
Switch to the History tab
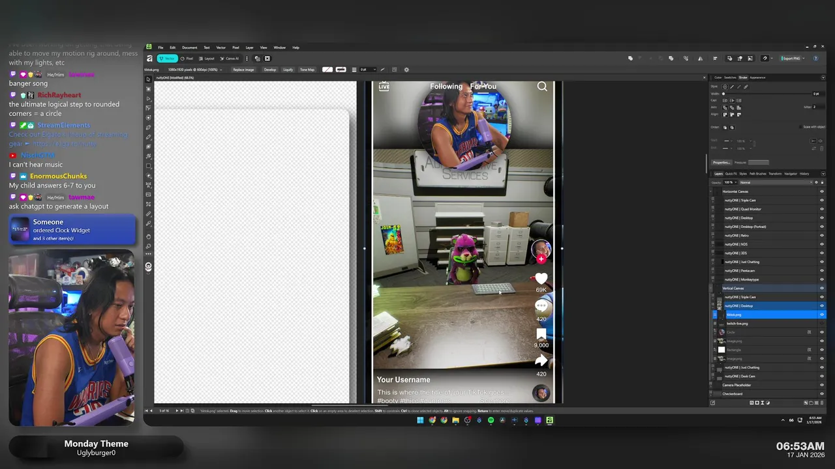(x=804, y=174)
